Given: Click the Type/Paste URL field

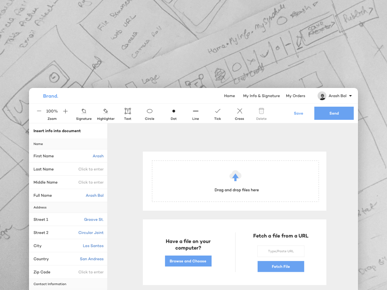Looking at the screenshot, I should (x=281, y=251).
